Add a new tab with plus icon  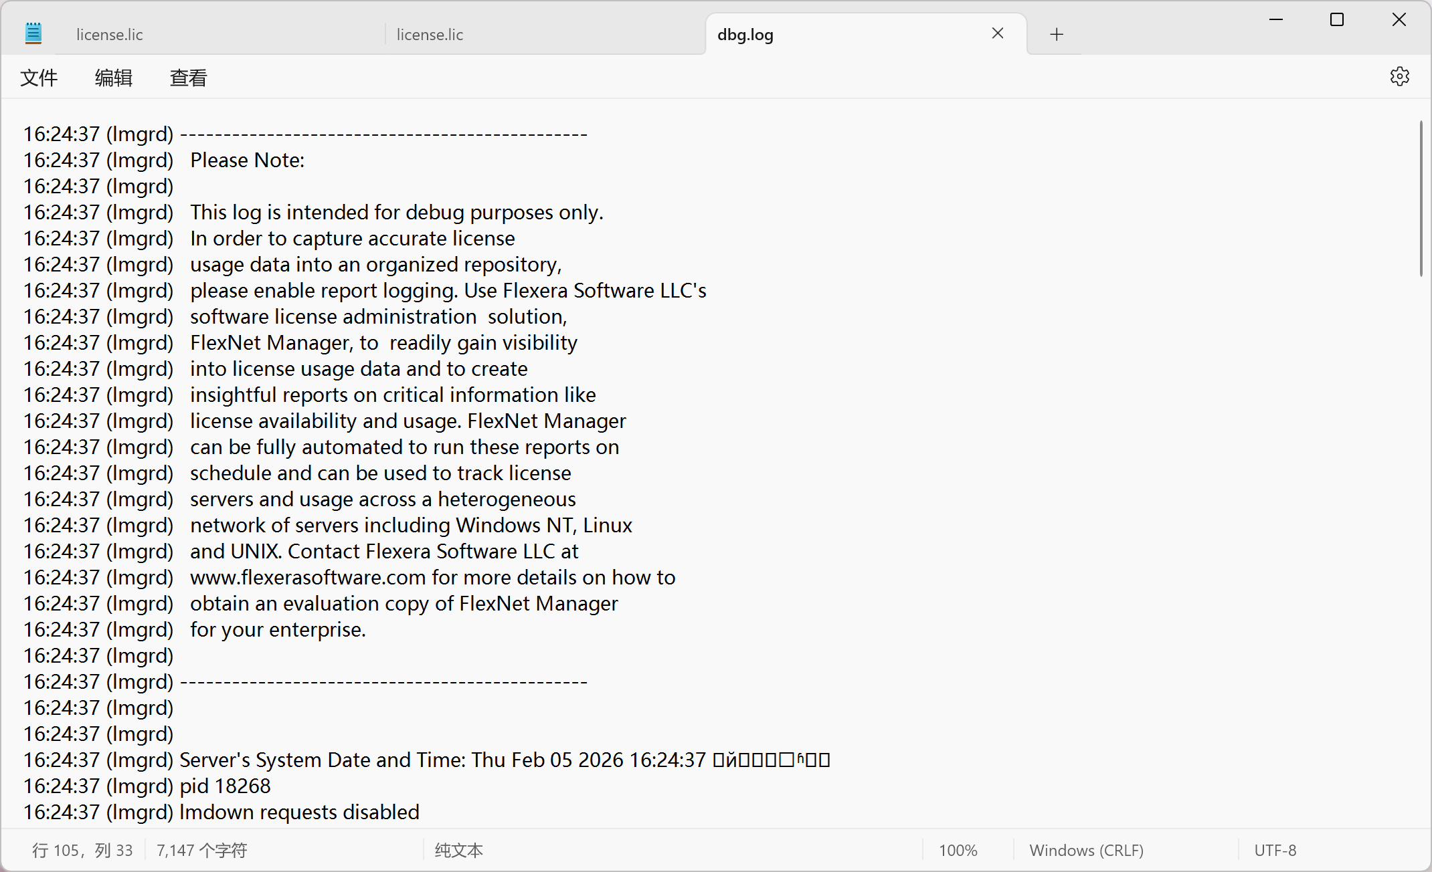pos(1057,34)
